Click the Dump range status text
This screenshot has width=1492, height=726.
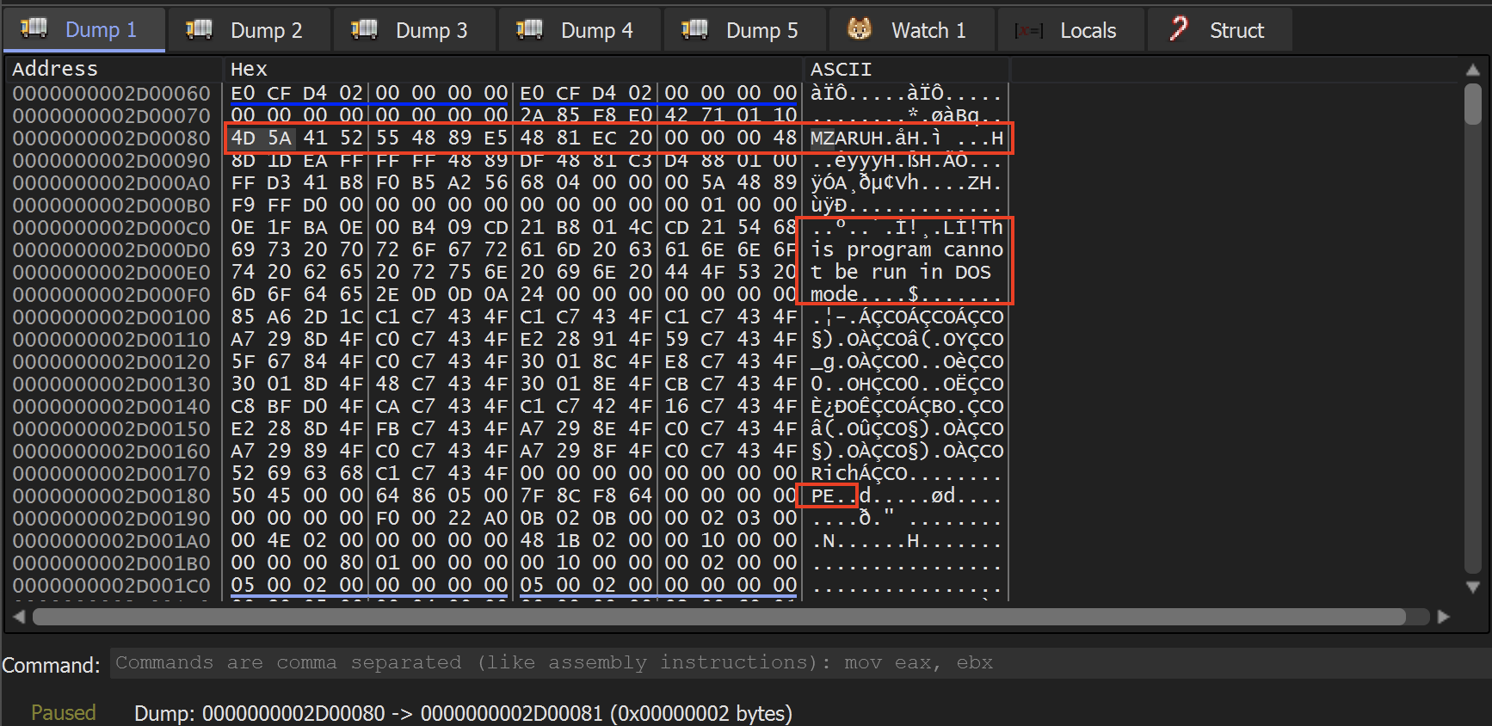click(x=463, y=713)
